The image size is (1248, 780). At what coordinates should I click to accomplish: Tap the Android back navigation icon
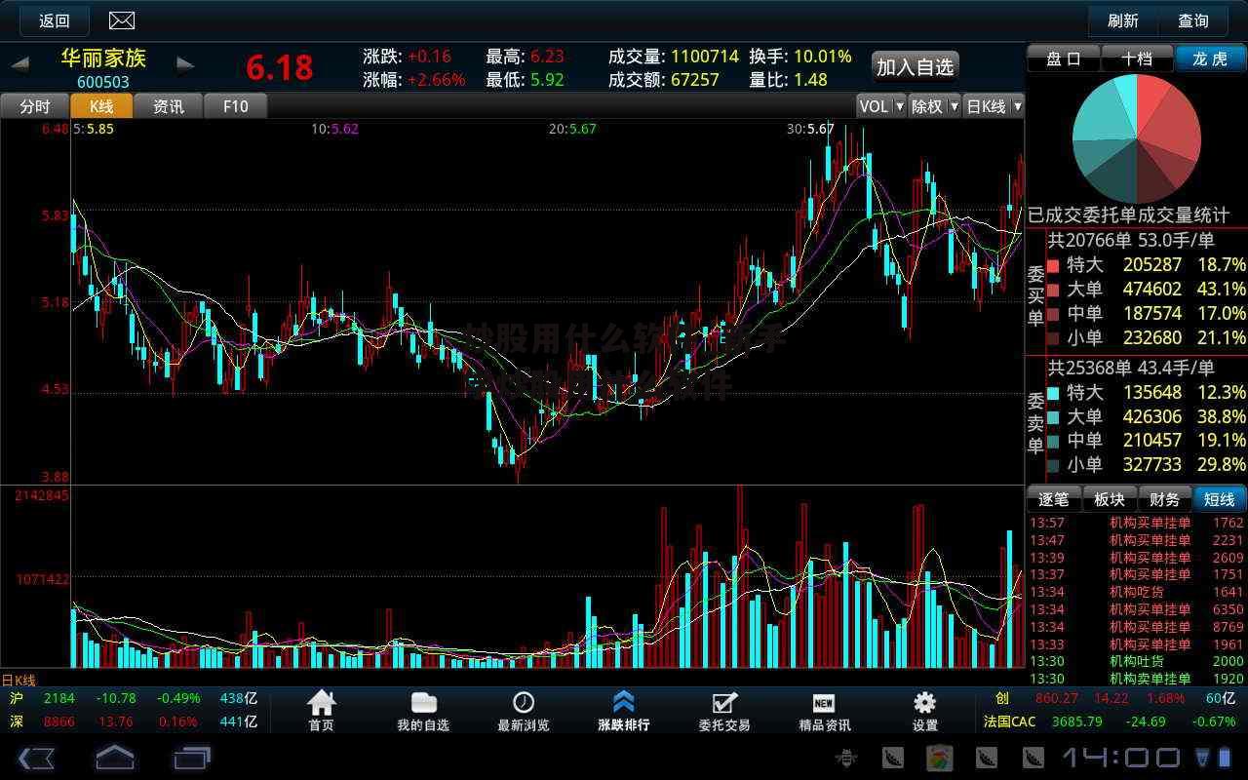click(37, 758)
